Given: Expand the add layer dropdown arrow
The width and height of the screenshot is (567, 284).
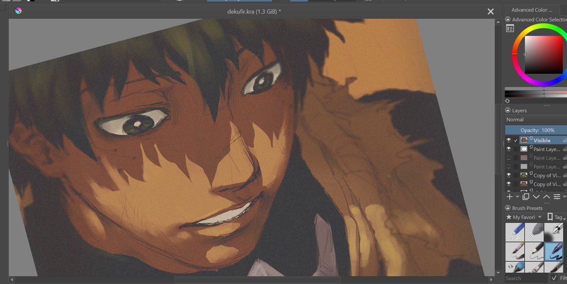Looking at the screenshot, I should 518,197.
